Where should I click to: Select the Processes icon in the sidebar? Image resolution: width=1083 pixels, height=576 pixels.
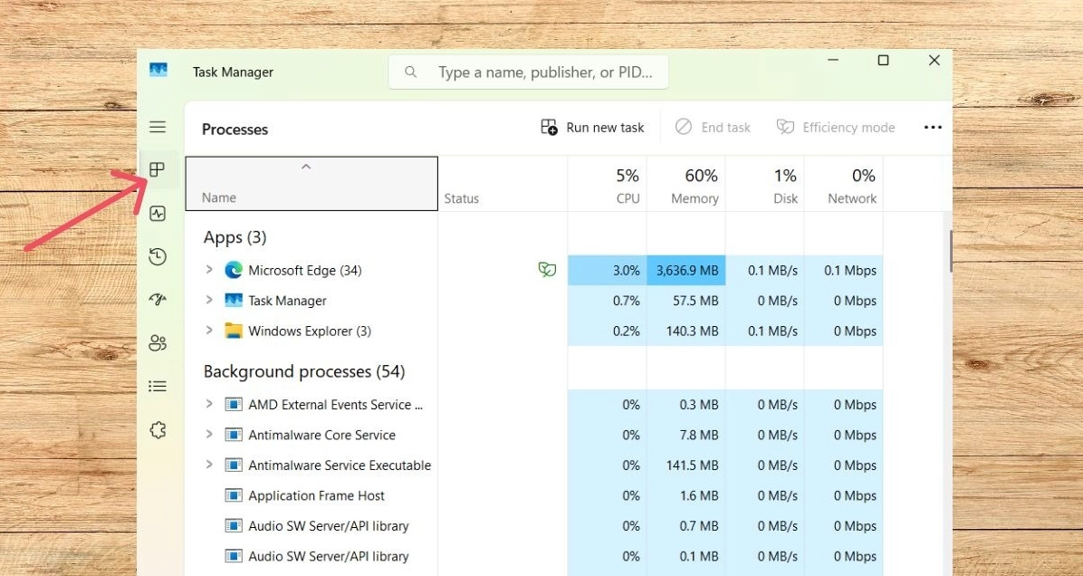coord(158,169)
